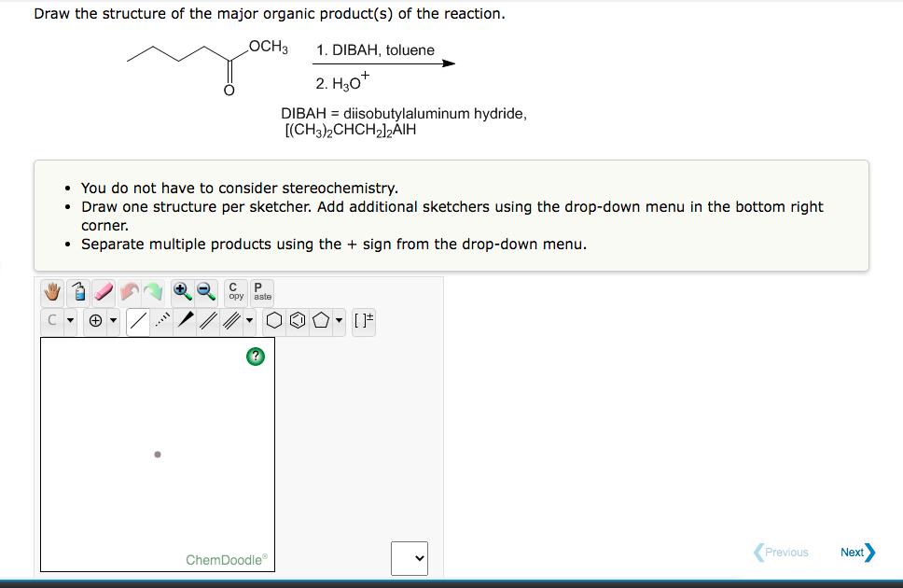Select the benzene ring template
This screenshot has width=903, height=588.
coord(298,320)
